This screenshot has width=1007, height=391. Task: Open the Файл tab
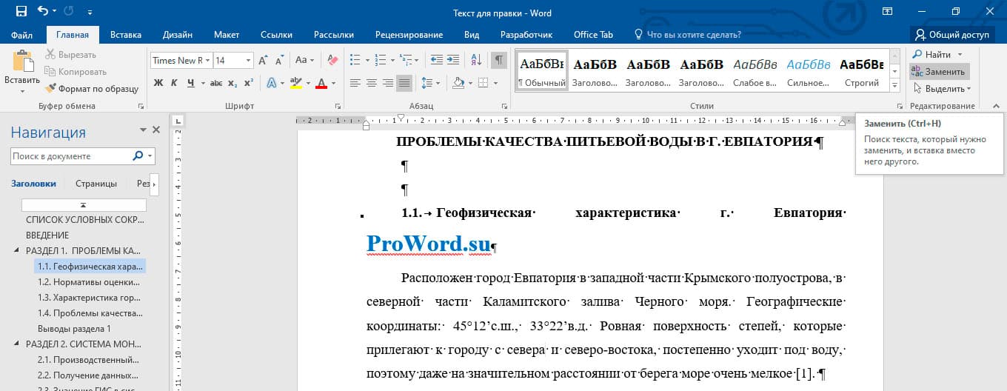(x=22, y=35)
